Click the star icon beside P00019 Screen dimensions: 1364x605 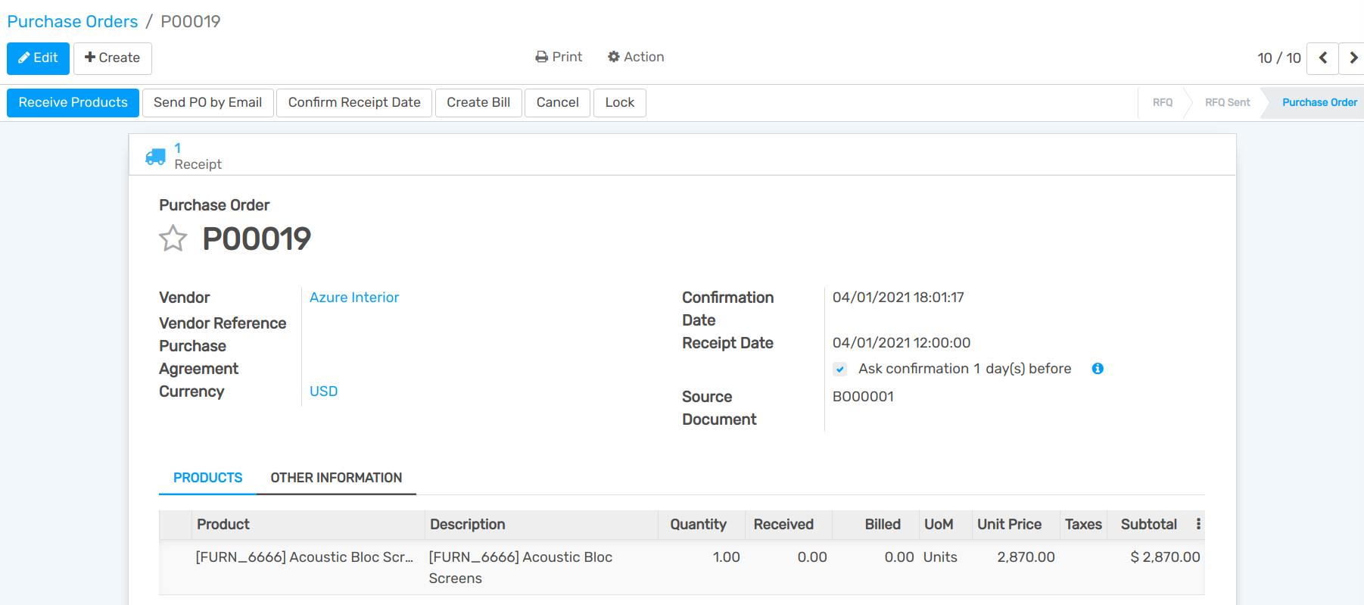click(173, 239)
